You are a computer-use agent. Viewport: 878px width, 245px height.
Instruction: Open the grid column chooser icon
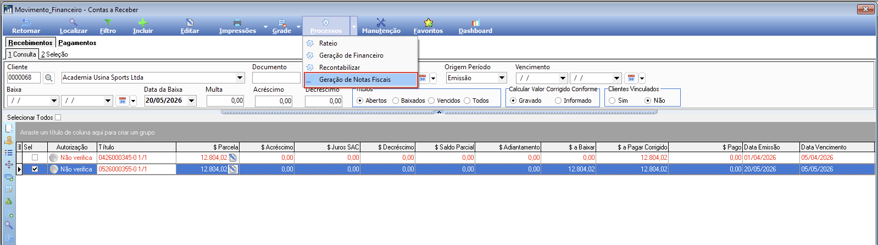tap(19, 147)
